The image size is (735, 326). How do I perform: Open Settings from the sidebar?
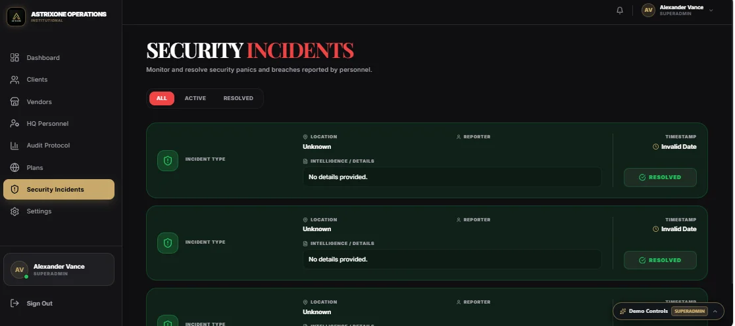(59, 211)
